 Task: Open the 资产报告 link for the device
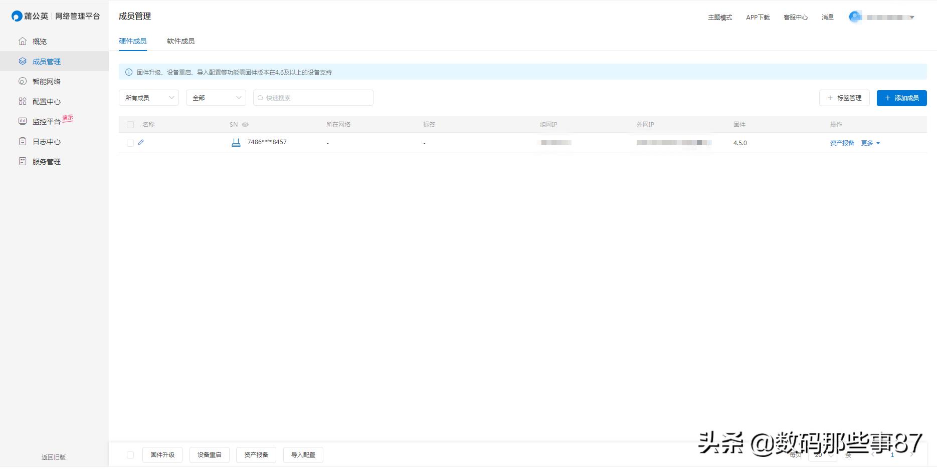coord(842,142)
